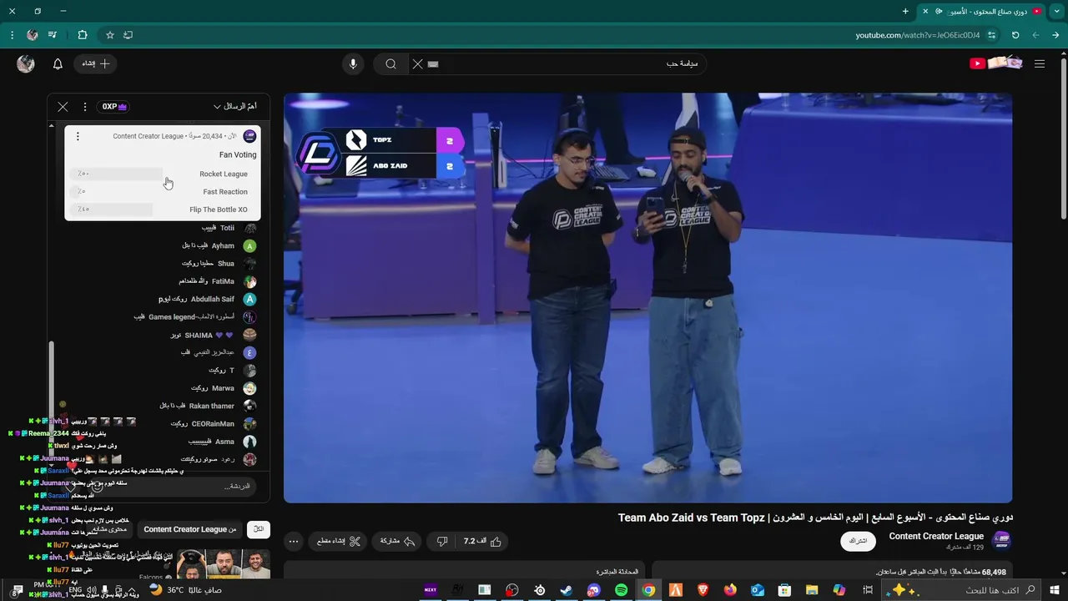The image size is (1068, 601).
Task: Click the Windows Start button
Action: click(x=1055, y=590)
